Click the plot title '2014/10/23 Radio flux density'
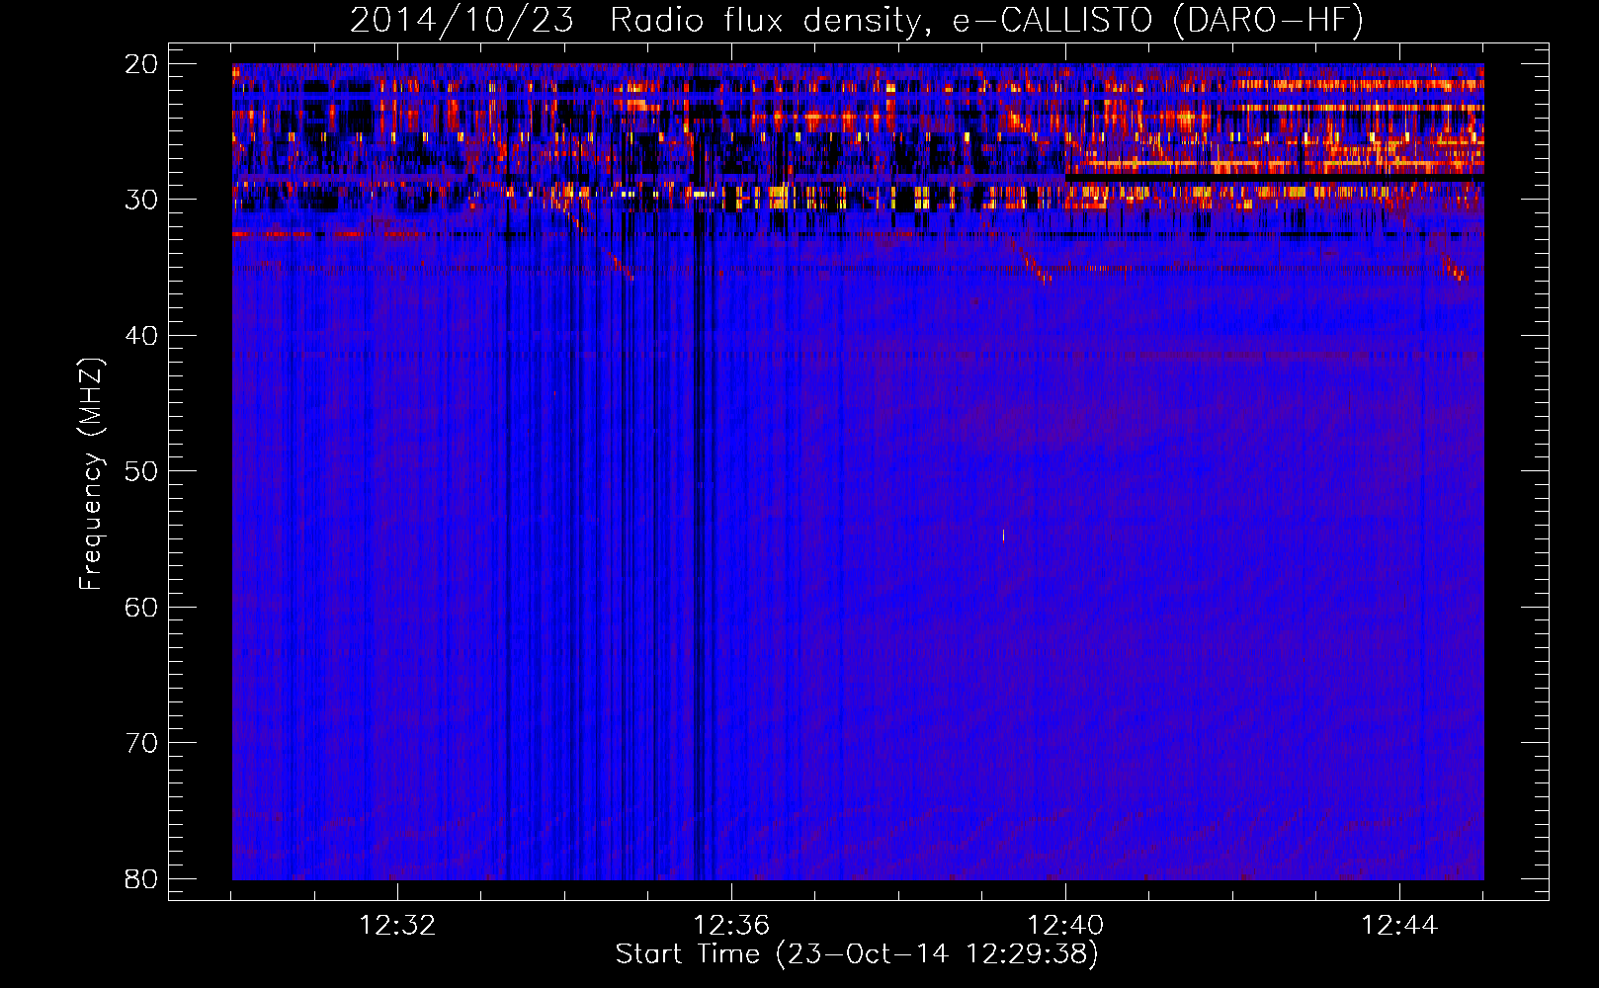The height and width of the screenshot is (988, 1599). coord(636,21)
